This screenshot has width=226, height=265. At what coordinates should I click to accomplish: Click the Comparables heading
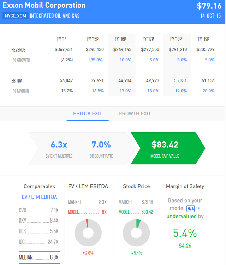[x=39, y=186]
